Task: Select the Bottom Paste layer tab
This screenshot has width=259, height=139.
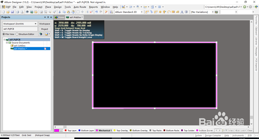Action: coord(171,130)
